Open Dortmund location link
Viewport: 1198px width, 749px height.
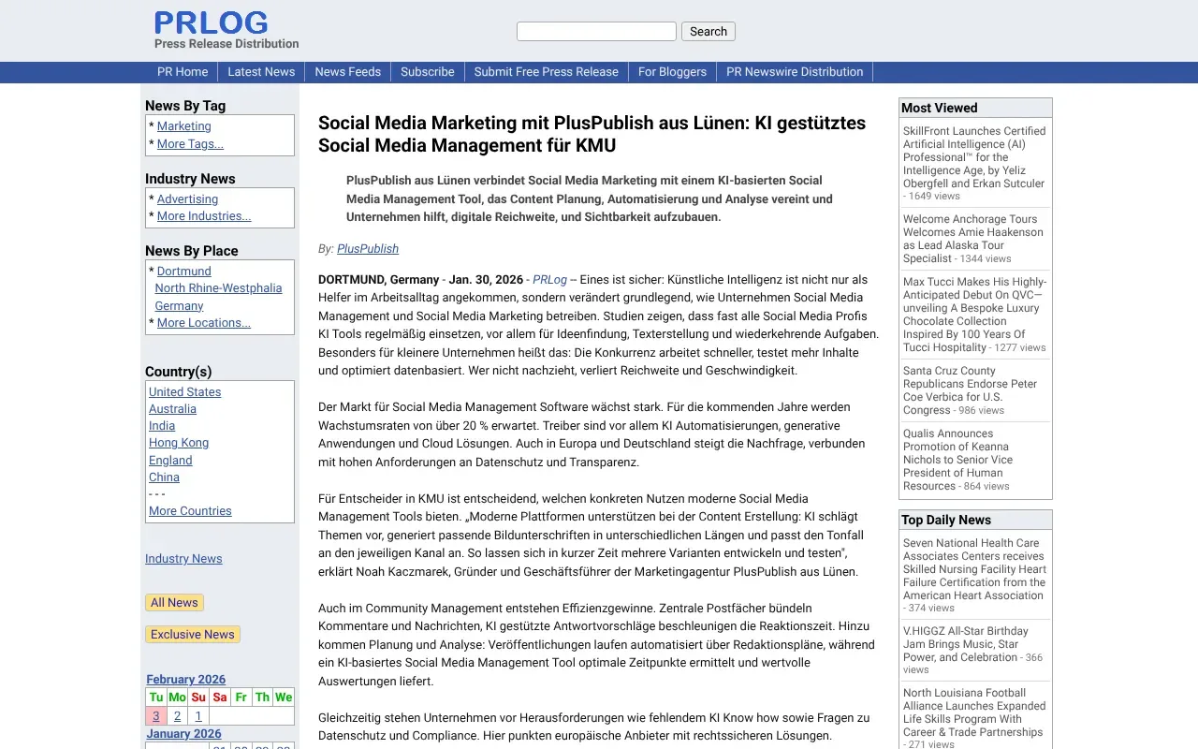point(183,272)
